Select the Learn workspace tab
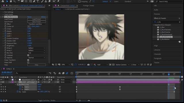This screenshot has width=184, height=103. coord(116,1)
